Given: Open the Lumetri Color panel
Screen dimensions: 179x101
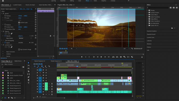Looking at the screenshot, I should 151,37.
